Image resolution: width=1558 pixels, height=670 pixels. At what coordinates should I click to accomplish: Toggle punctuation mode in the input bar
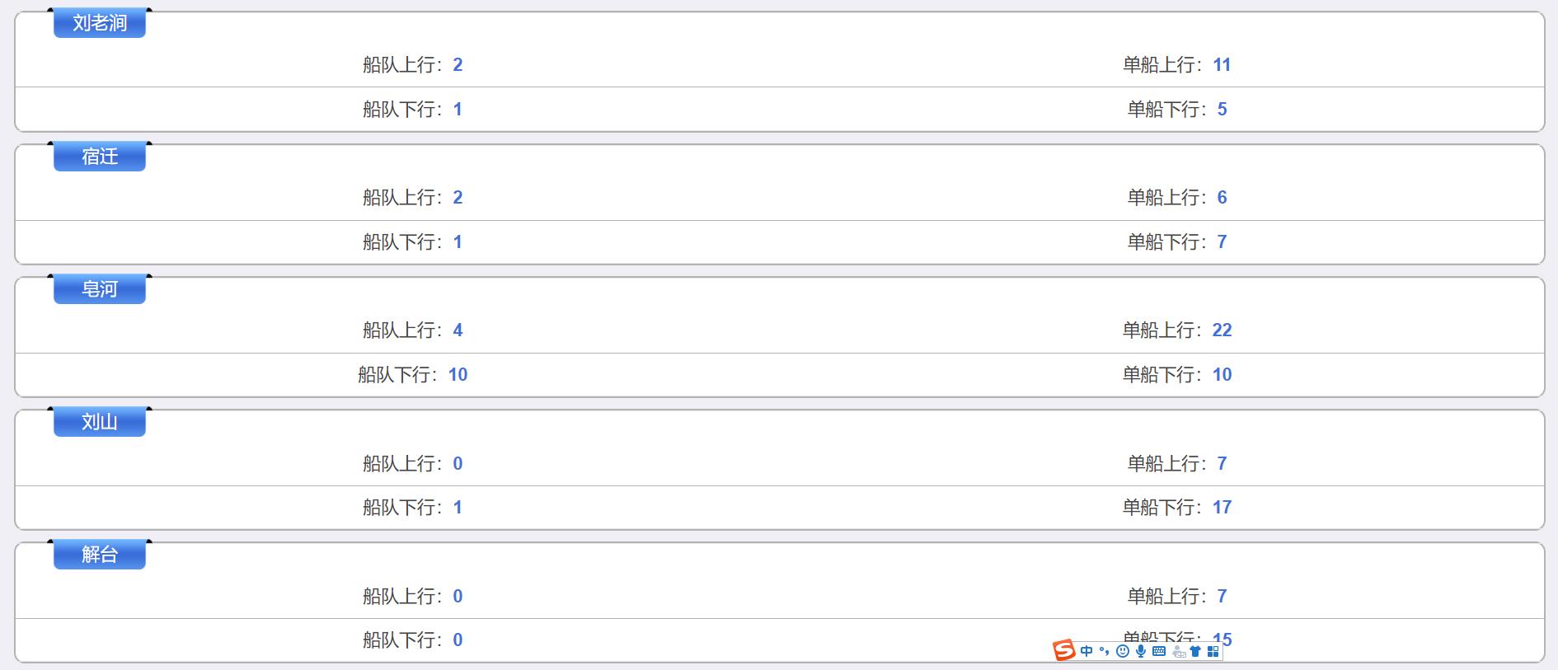click(1105, 651)
